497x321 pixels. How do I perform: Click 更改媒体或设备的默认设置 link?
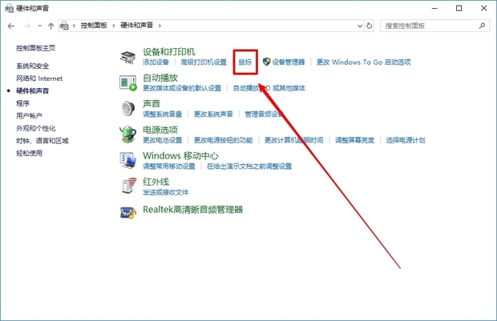click(x=182, y=88)
